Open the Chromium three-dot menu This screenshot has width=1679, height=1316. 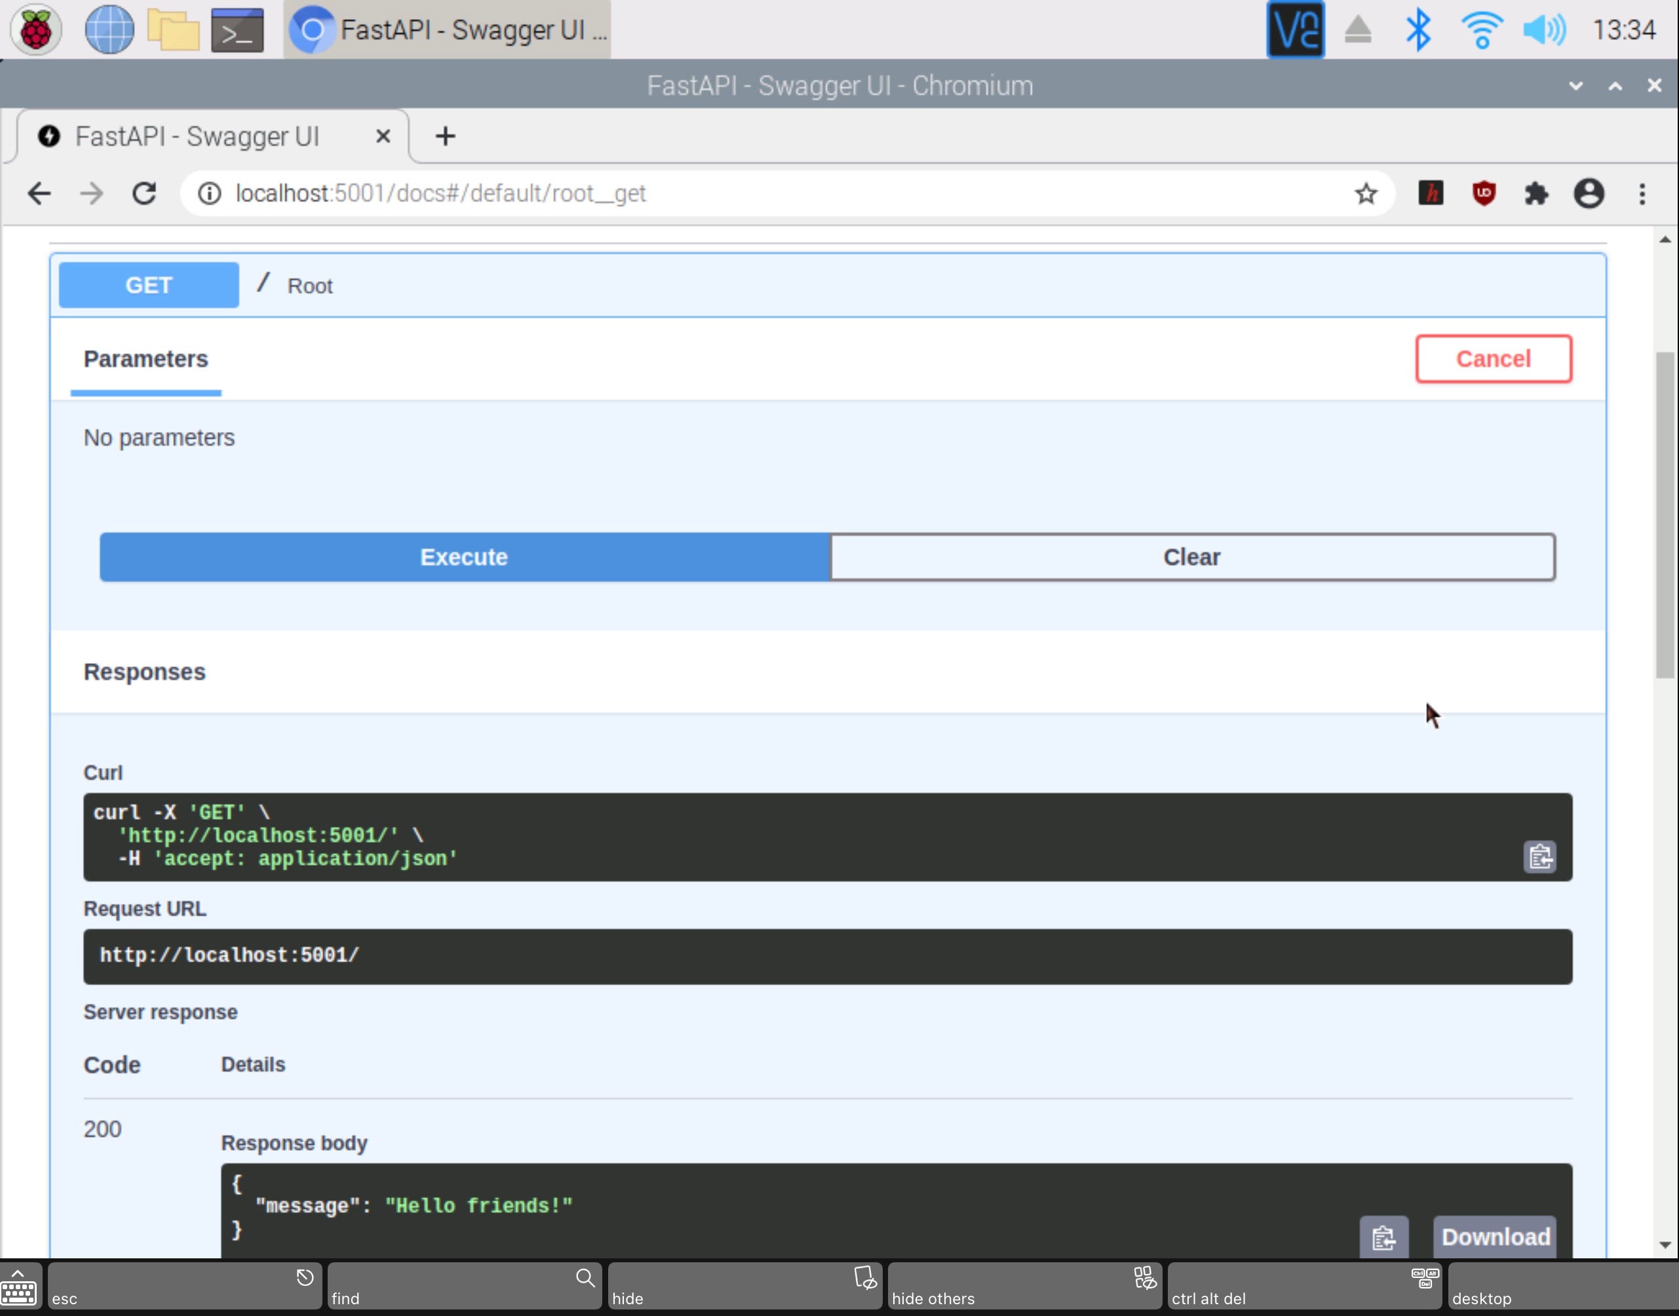[1642, 193]
